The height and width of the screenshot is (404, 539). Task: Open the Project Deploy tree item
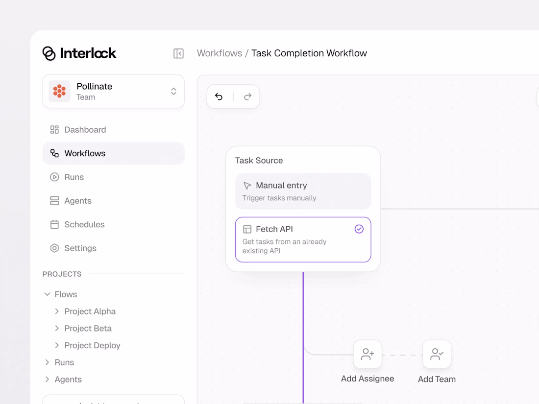tap(92, 345)
